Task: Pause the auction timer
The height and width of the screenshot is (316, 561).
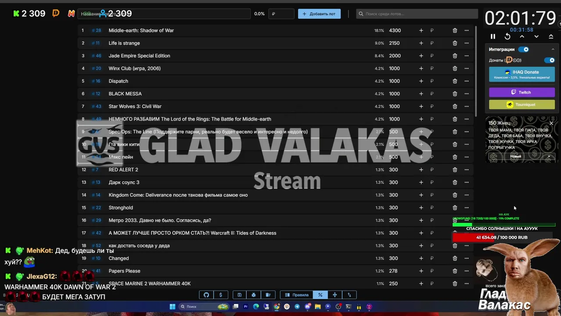Action: click(493, 37)
